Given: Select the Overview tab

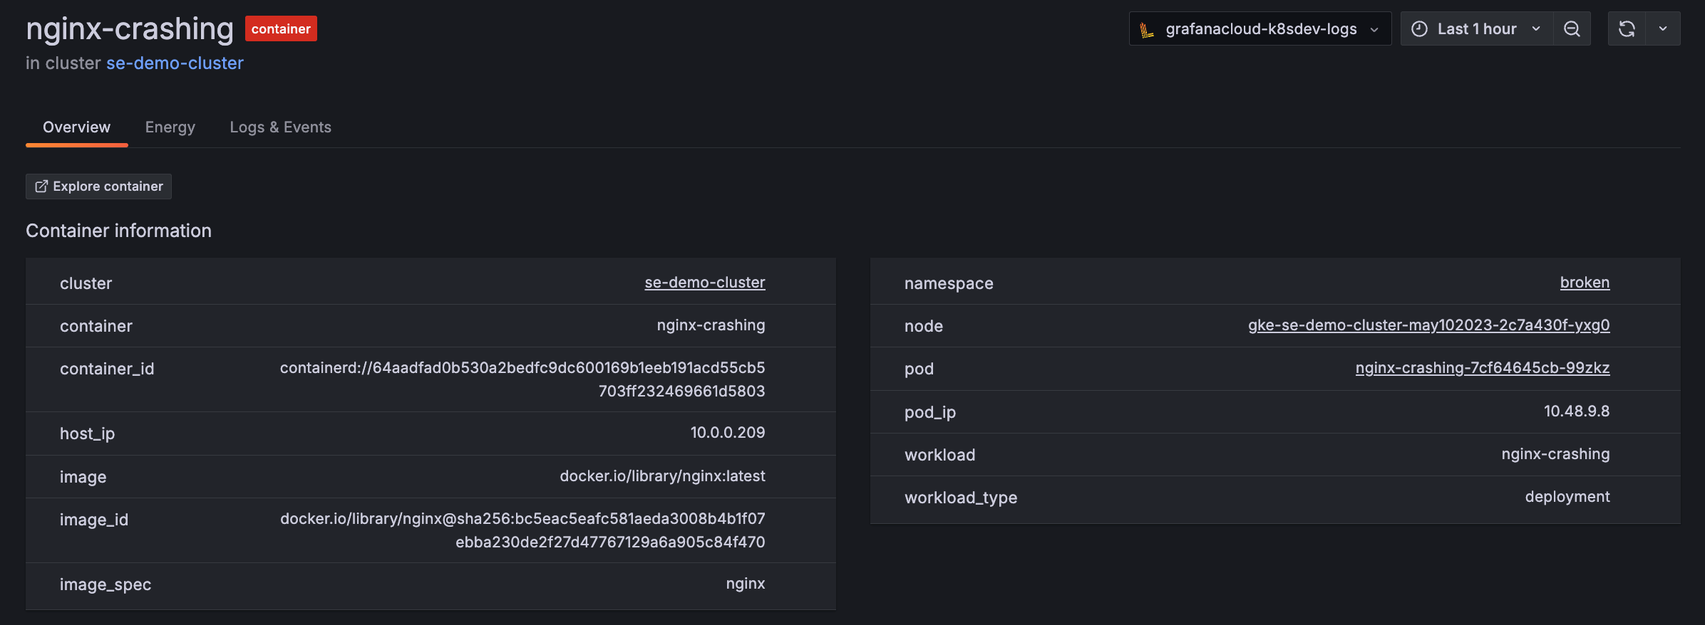Looking at the screenshot, I should (76, 127).
